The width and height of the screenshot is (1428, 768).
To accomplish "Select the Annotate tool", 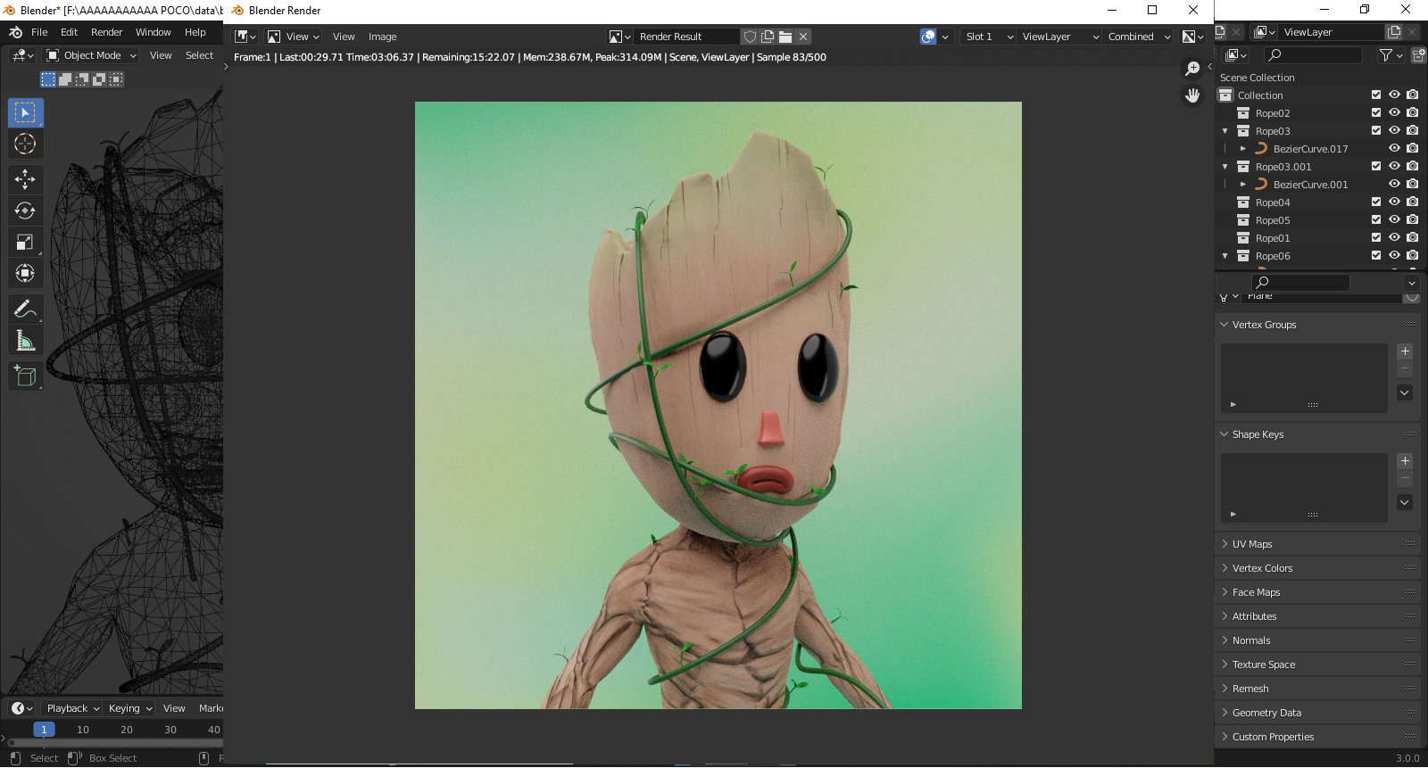I will [25, 310].
